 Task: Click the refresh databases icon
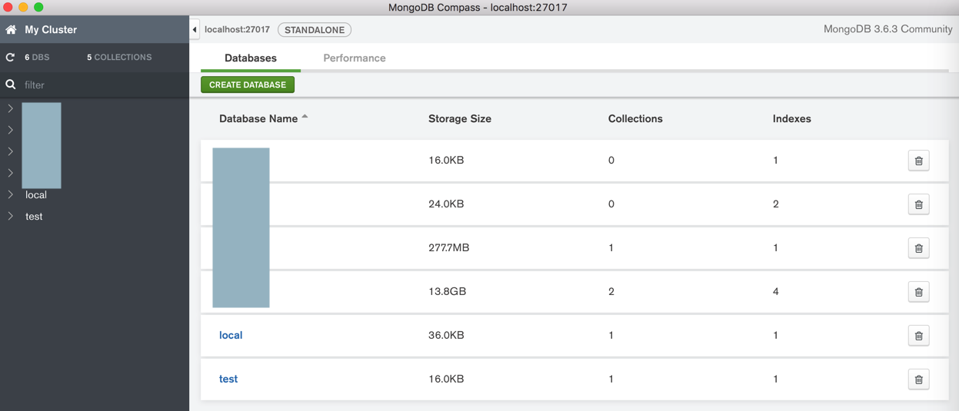coord(11,58)
